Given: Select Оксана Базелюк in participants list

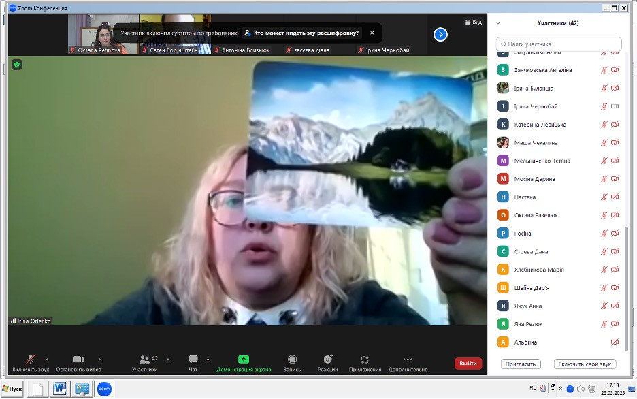Looking at the screenshot, I should point(559,215).
